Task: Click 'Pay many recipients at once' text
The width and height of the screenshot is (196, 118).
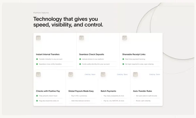Action: [114, 96]
